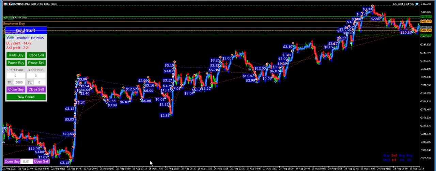Click the $11.87 profit label
Viewport: 436px width, 171px height.
(249, 76)
